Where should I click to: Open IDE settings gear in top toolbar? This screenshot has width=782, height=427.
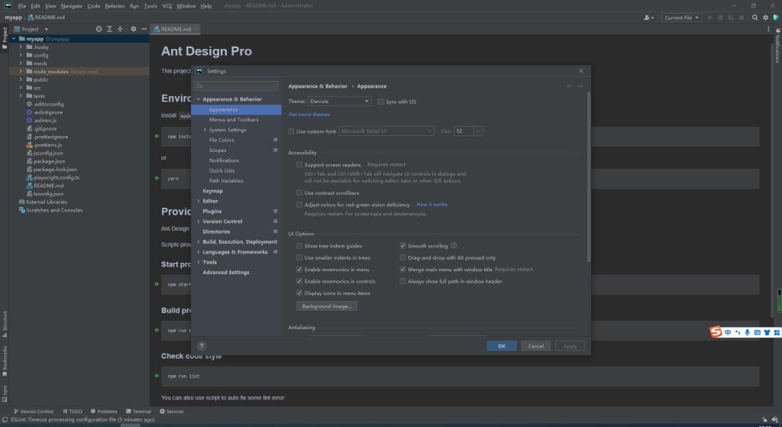pos(765,18)
